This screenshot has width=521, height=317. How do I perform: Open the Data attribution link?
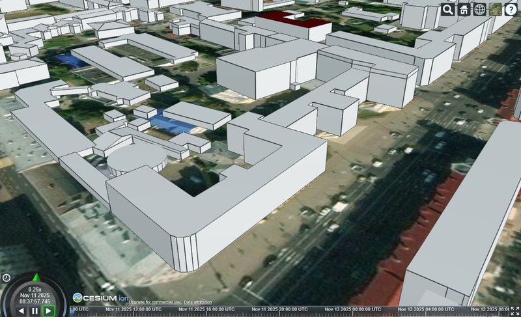197,303
